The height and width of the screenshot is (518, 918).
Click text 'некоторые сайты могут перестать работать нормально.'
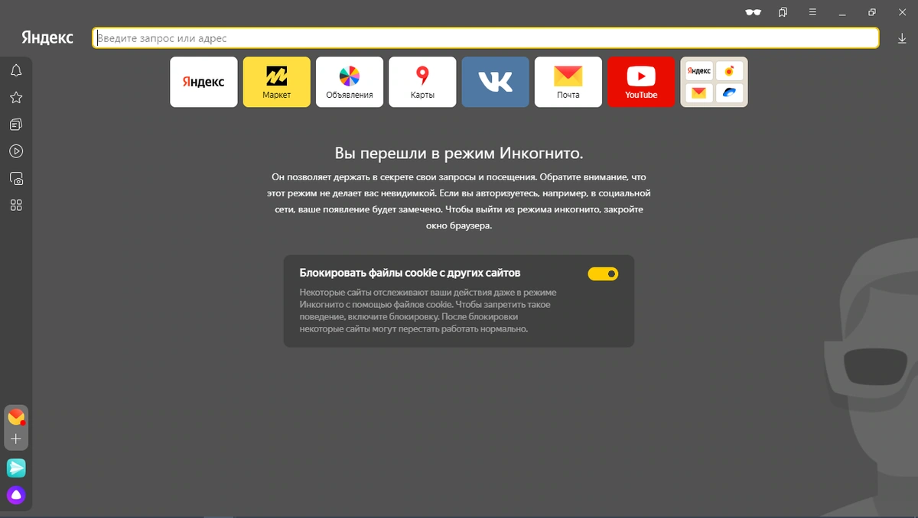414,329
